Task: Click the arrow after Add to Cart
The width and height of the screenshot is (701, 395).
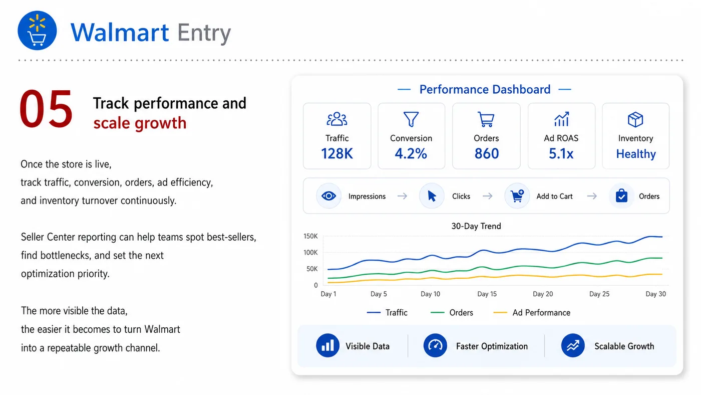Action: 592,196
